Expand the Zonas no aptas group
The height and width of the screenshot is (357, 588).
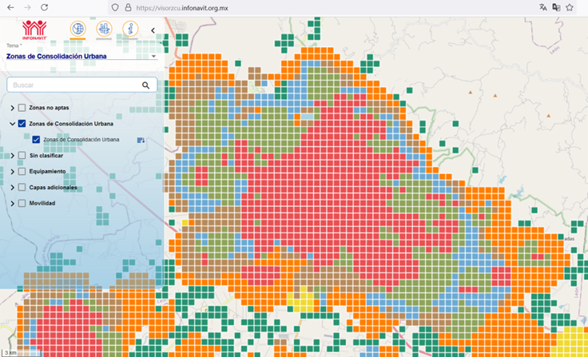click(12, 108)
